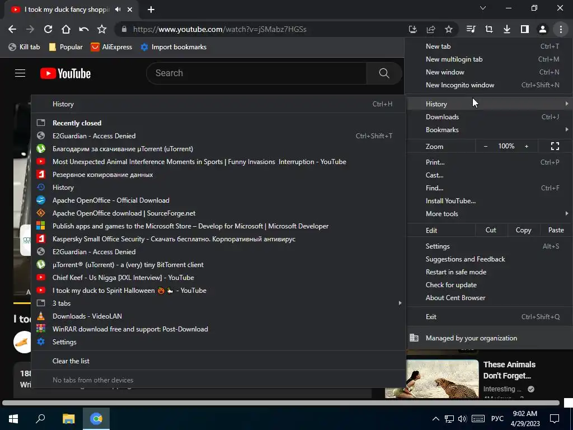Screen dimensions: 573x430
Task: Click the install app icon in address bar
Action: coord(413,29)
